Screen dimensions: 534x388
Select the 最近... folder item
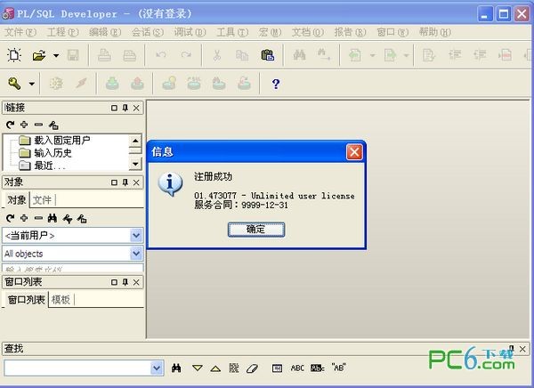(42, 166)
